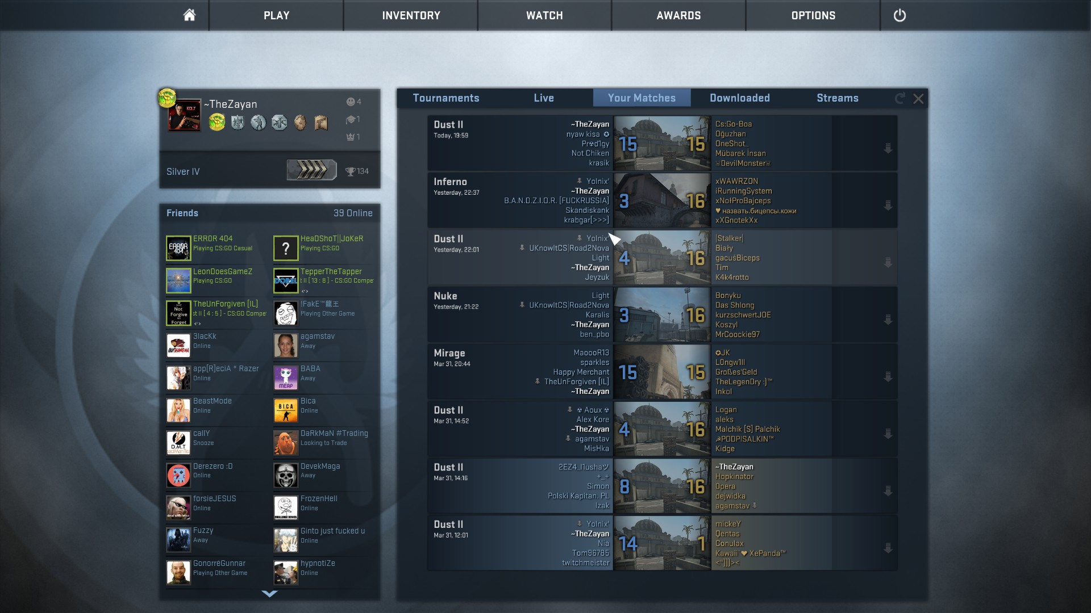Download the Mirage match via arrow icon

point(888,377)
